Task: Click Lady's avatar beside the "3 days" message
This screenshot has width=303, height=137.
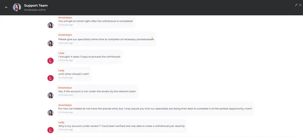Action: click(x=50, y=61)
